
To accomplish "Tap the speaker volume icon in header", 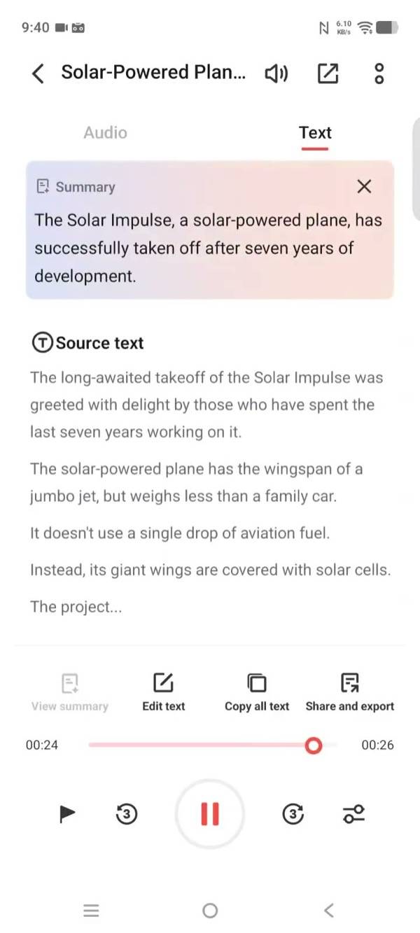I will pos(276,73).
